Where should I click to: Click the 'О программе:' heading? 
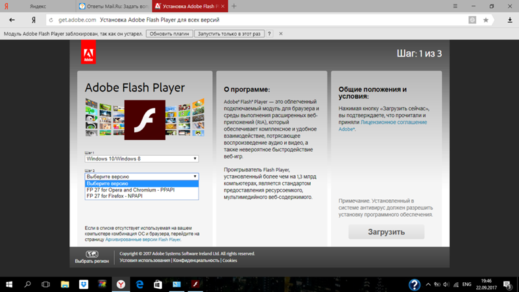click(247, 90)
